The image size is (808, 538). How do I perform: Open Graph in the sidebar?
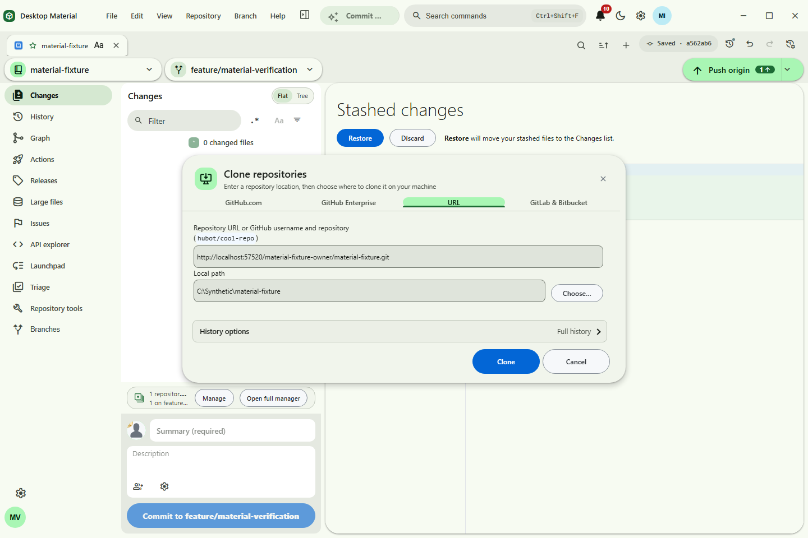coord(58,138)
